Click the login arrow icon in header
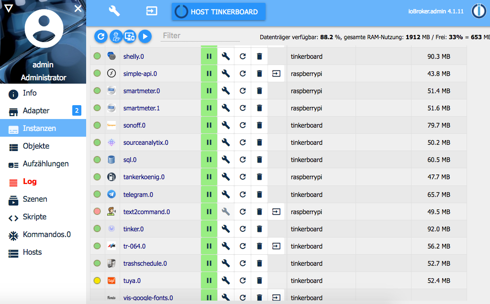This screenshot has width=490, height=304. [152, 11]
